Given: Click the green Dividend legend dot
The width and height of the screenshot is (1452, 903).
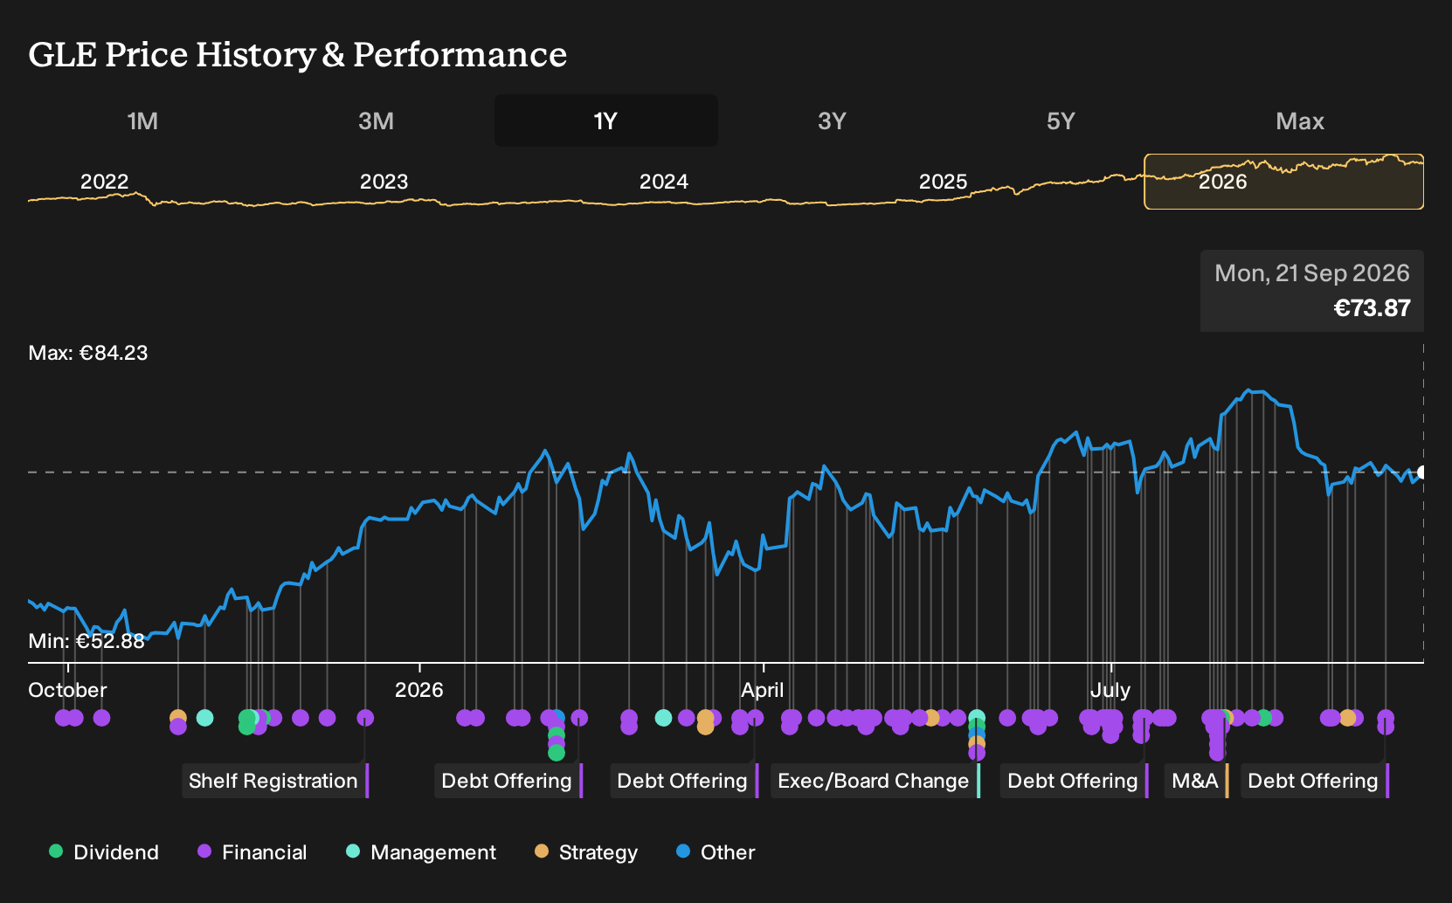Looking at the screenshot, I should (56, 851).
